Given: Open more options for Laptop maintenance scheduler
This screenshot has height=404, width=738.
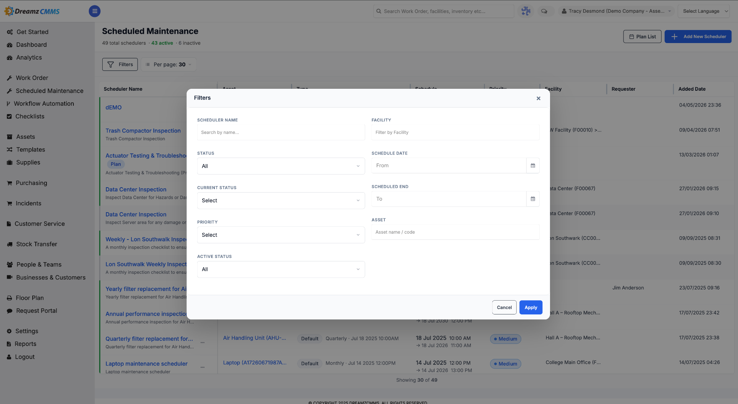Looking at the screenshot, I should [x=203, y=367].
